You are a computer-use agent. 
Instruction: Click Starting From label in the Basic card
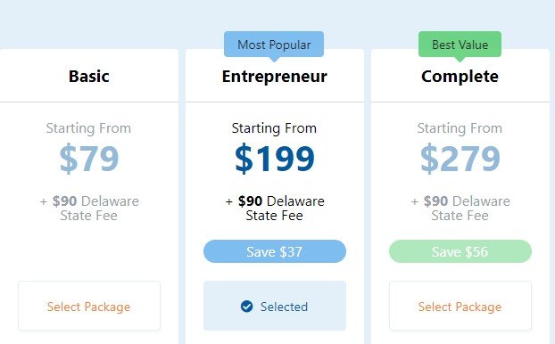[88, 128]
